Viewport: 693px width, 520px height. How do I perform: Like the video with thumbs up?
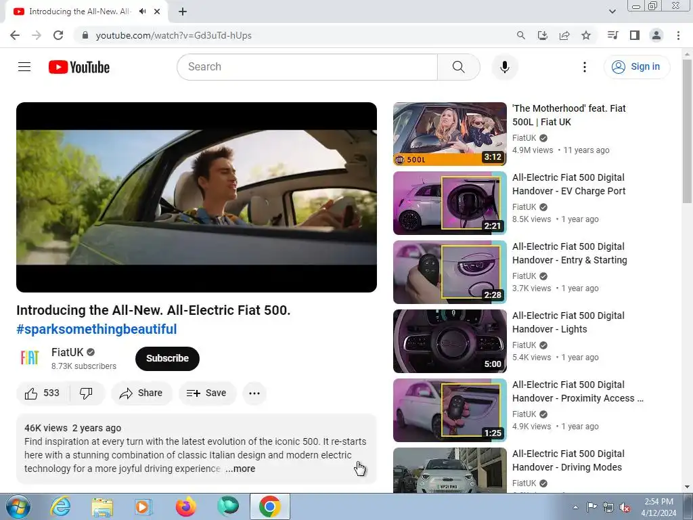[x=43, y=393]
